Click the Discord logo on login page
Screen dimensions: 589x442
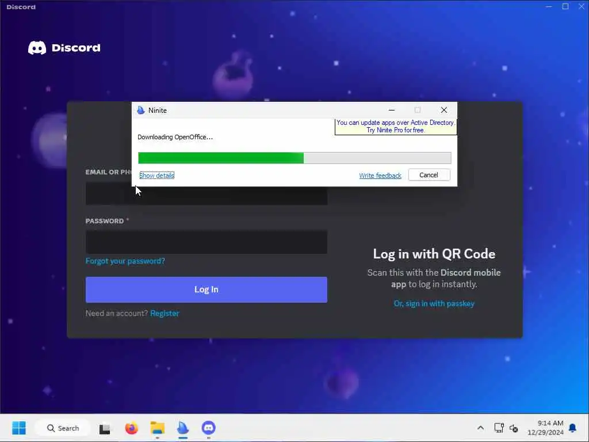point(64,48)
